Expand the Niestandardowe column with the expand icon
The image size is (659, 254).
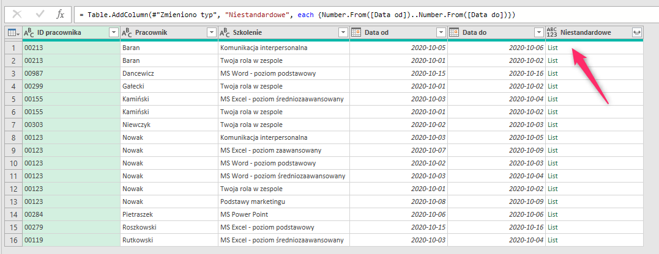click(636, 33)
